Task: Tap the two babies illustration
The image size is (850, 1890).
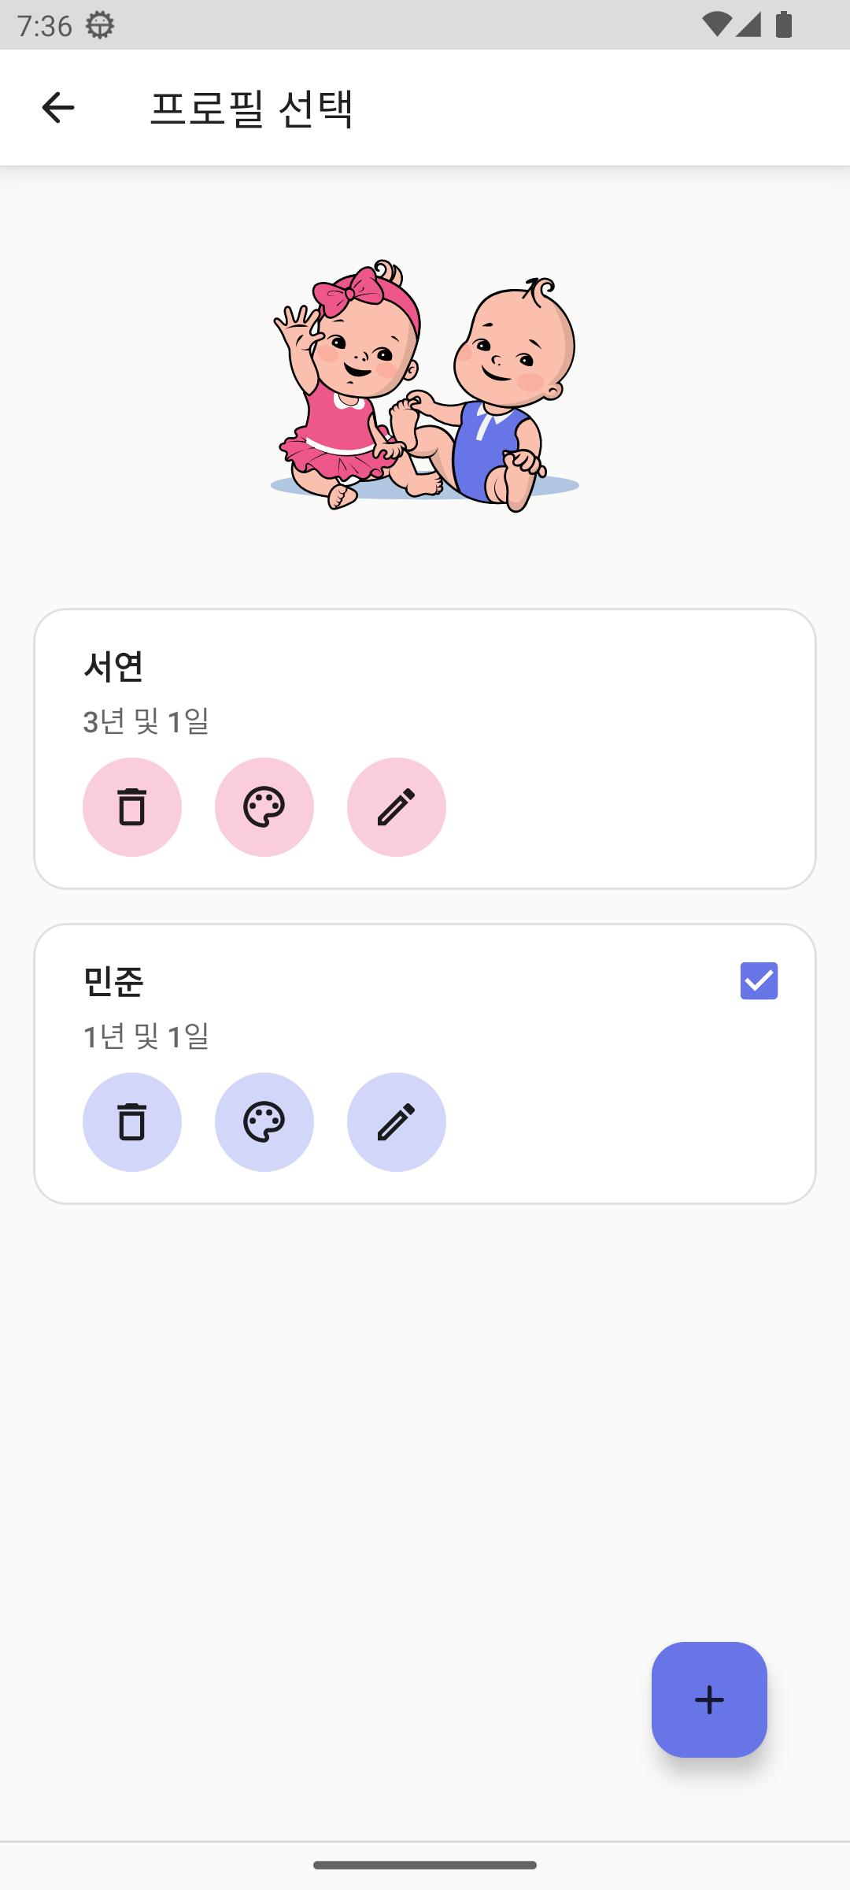Action: tap(425, 386)
